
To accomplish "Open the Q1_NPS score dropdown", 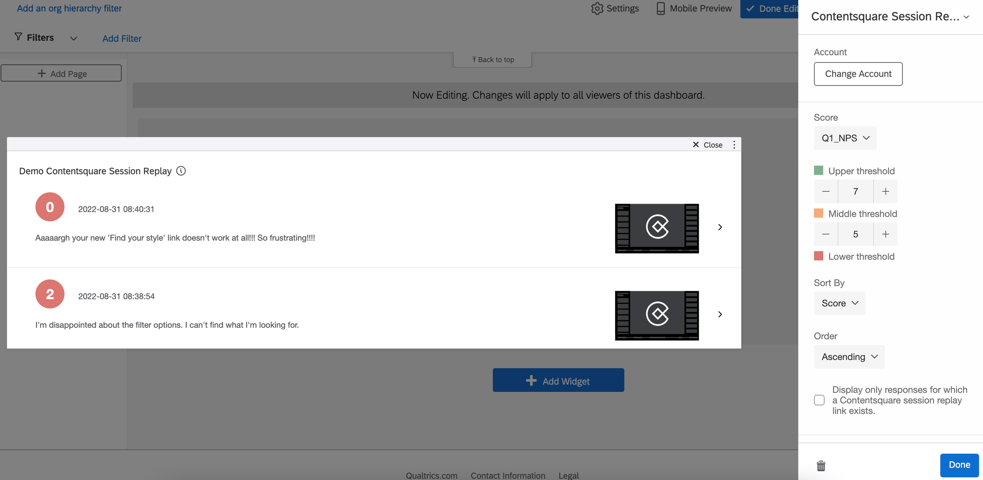I will (845, 138).
